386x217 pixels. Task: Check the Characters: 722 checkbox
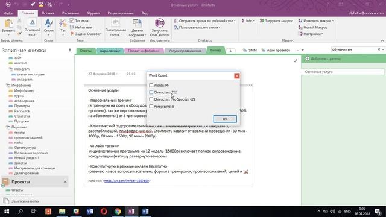point(151,92)
